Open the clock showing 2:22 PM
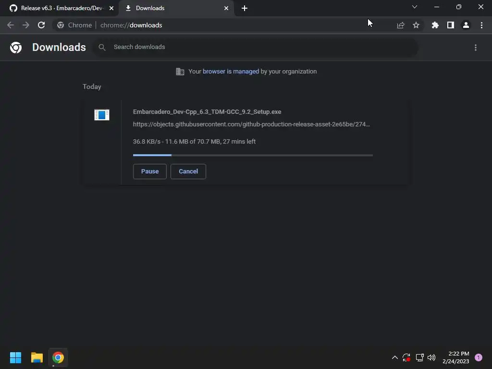This screenshot has height=369, width=492. click(456, 357)
